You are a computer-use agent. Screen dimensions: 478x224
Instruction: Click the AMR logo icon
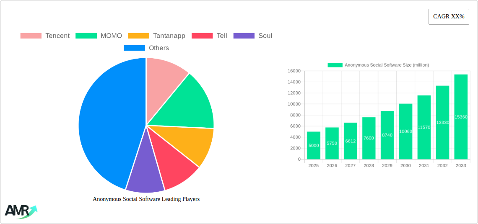pyautogui.click(x=21, y=211)
